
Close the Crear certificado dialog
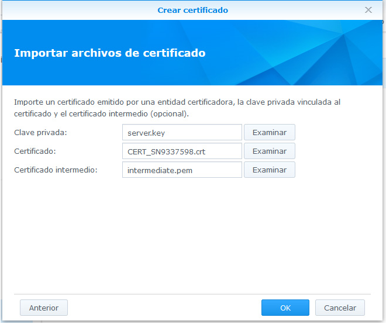click(368, 10)
